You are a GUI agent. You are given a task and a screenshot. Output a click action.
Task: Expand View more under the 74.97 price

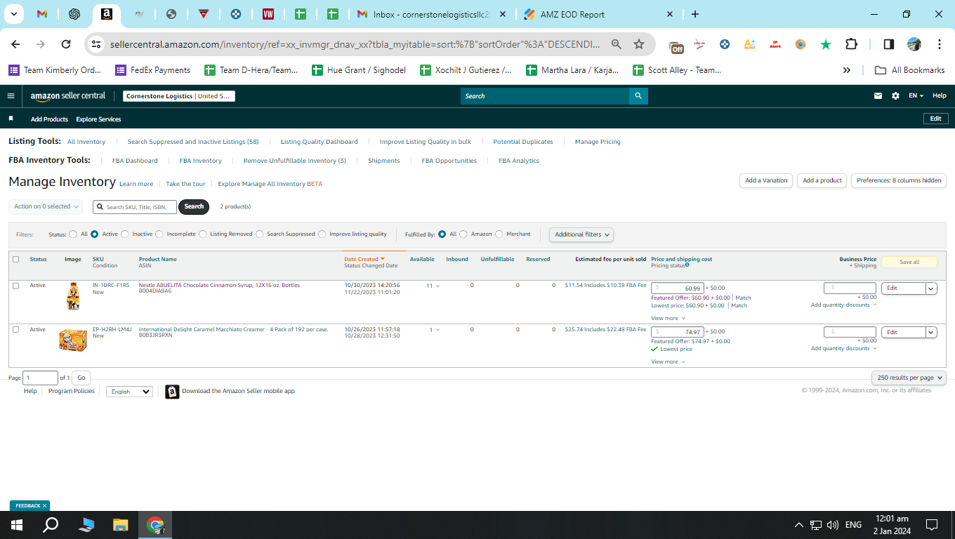pyautogui.click(x=668, y=362)
